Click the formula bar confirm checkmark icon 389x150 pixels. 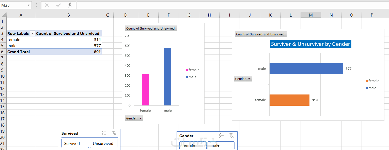(x=58, y=5)
